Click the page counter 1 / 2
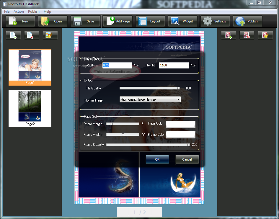 pyautogui.click(x=139, y=212)
